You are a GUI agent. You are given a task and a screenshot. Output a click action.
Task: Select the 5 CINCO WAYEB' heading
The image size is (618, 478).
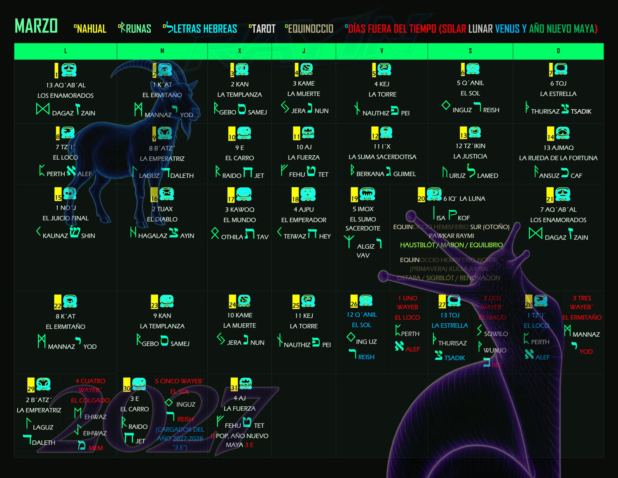click(x=180, y=381)
